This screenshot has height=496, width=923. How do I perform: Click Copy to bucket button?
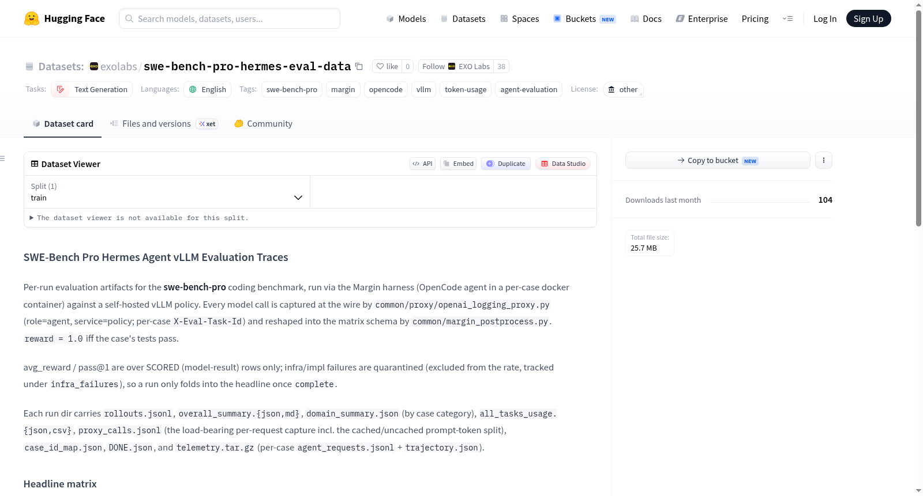click(718, 160)
